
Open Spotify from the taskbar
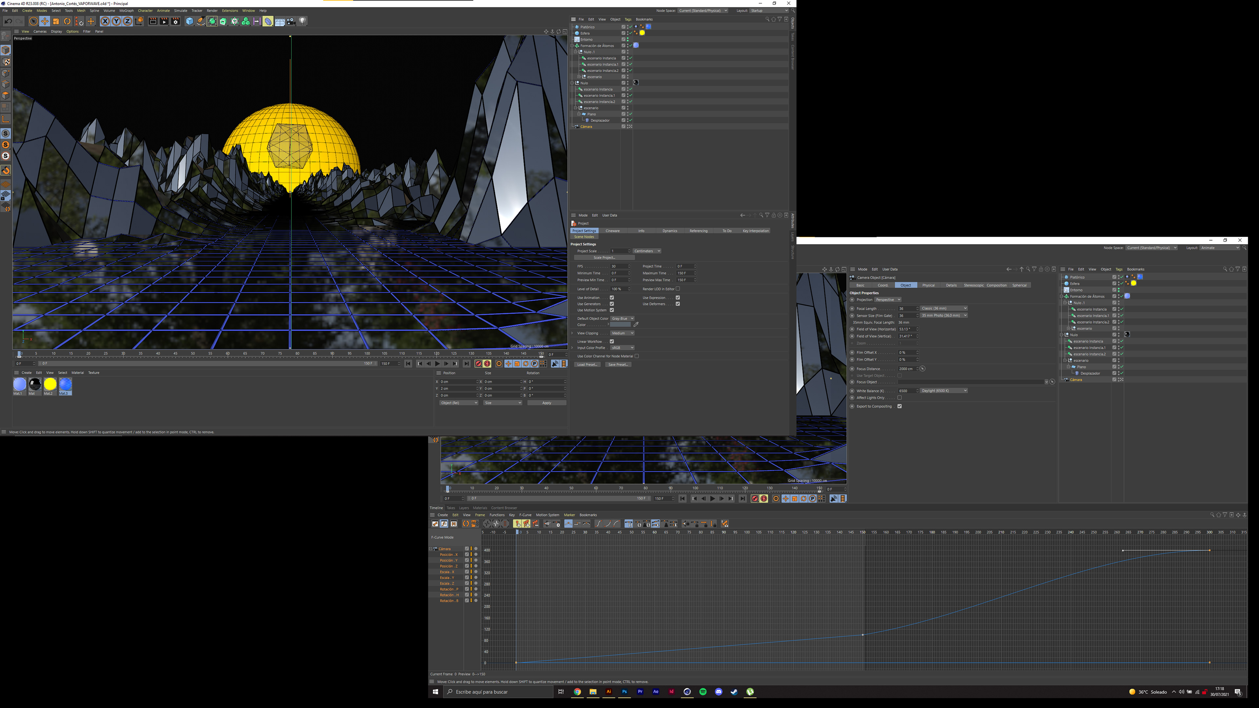703,691
